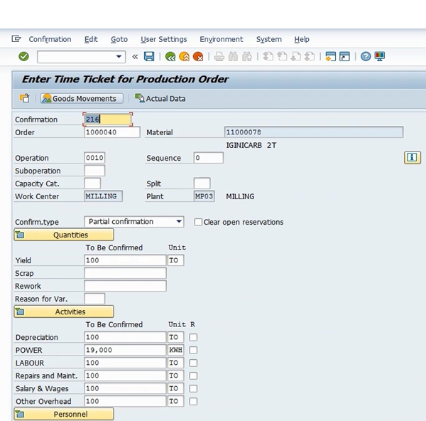Collapse the Quantities section button
The height and width of the screenshot is (421, 426).
click(64, 235)
